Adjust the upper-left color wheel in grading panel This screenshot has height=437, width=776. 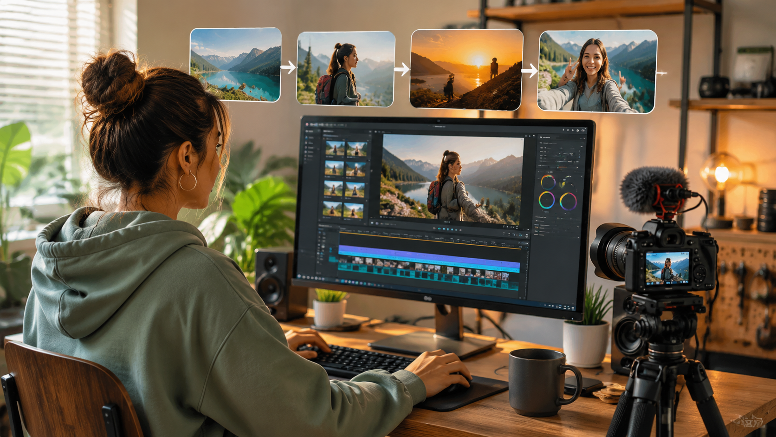[x=548, y=181]
